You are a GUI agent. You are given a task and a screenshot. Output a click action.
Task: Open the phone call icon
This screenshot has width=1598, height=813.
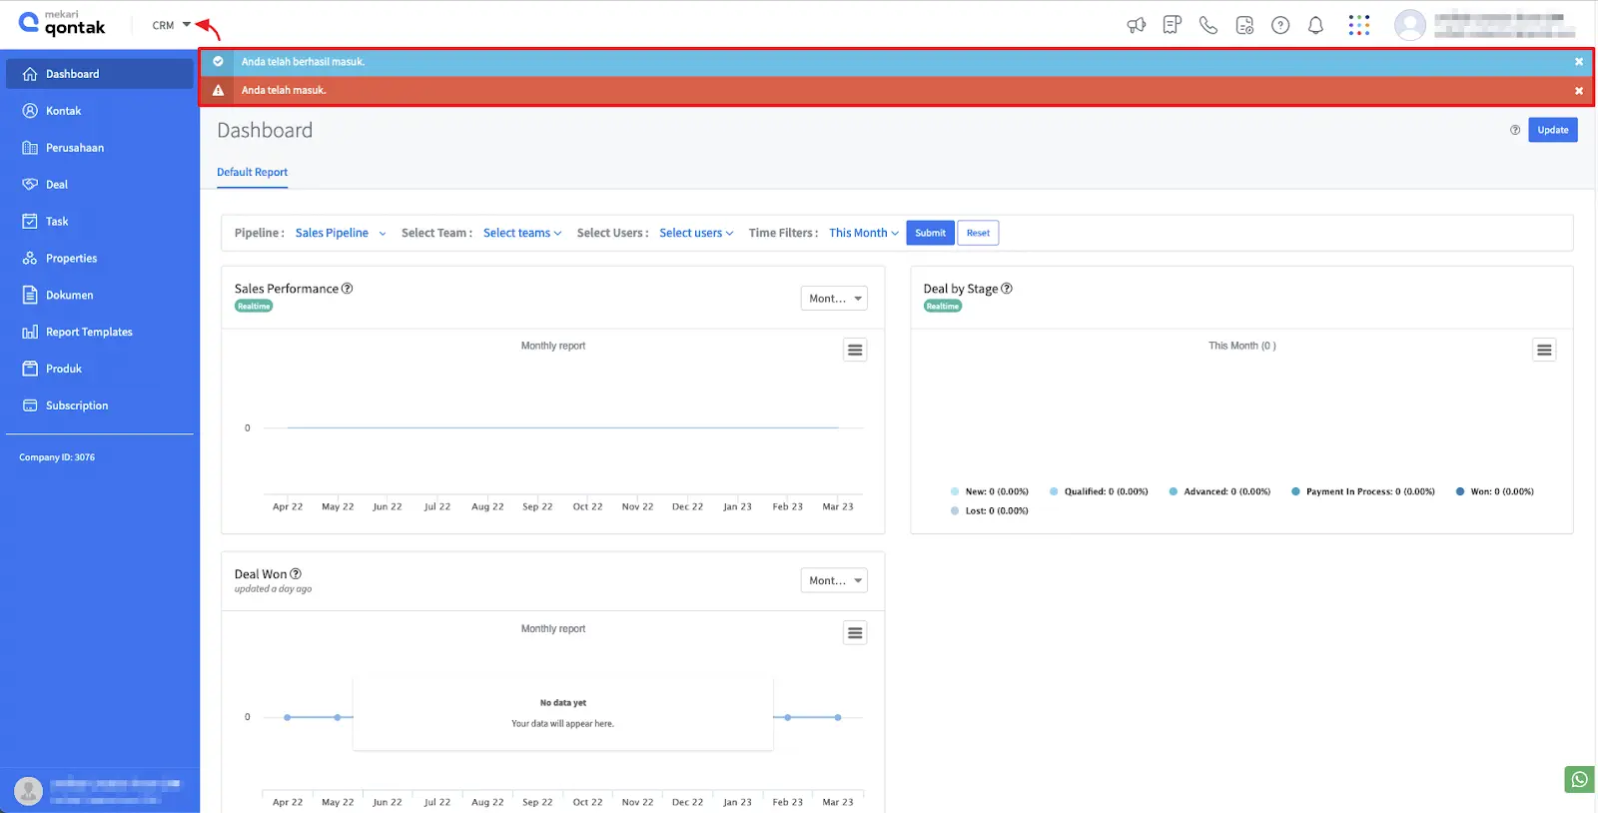(1208, 26)
